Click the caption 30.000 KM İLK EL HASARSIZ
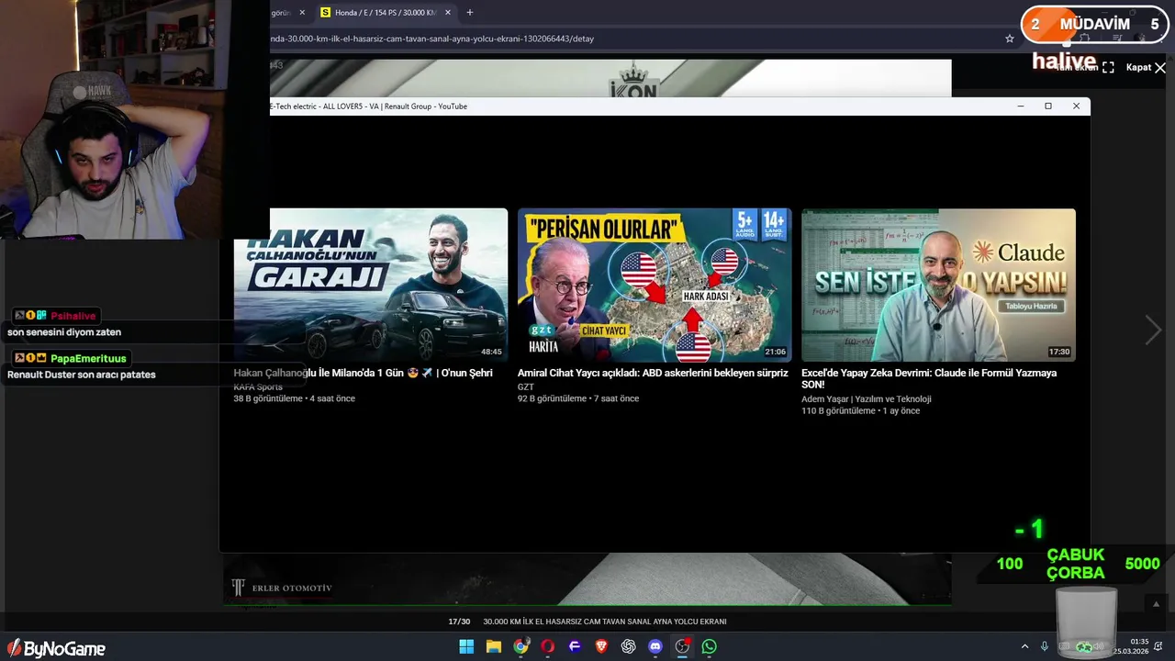The image size is (1175, 661). 605,622
